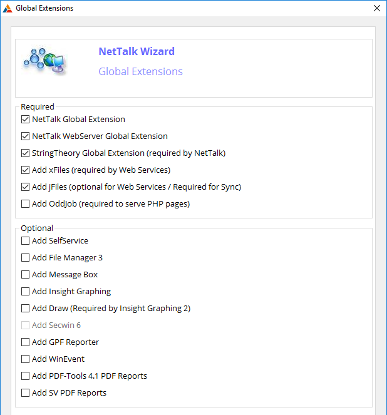The image size is (387, 415).
Task: Toggle StringTheory Global Extension checkbox
Action: [x=25, y=153]
